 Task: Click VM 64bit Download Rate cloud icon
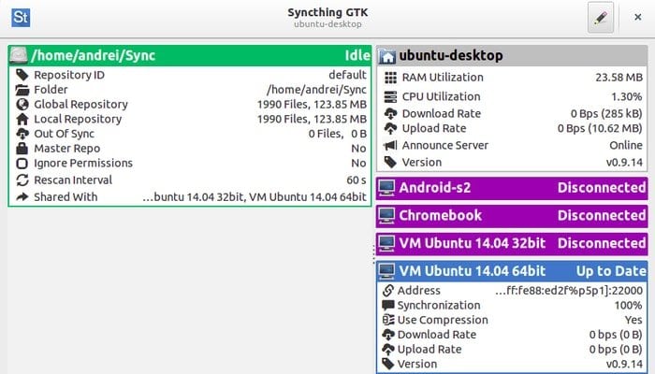pos(388,335)
